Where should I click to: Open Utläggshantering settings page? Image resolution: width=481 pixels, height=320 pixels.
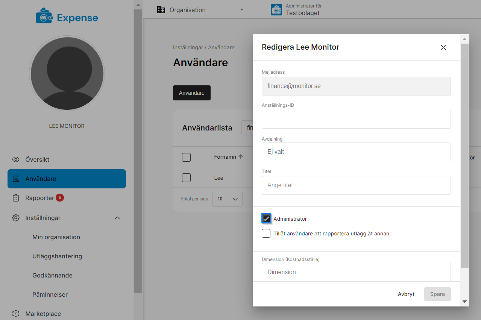[x=57, y=256]
